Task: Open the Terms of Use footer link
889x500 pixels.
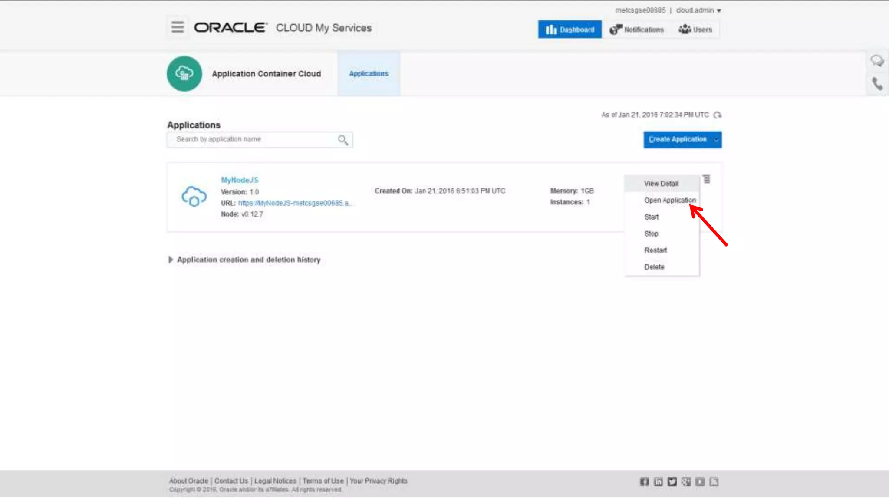Action: click(323, 481)
